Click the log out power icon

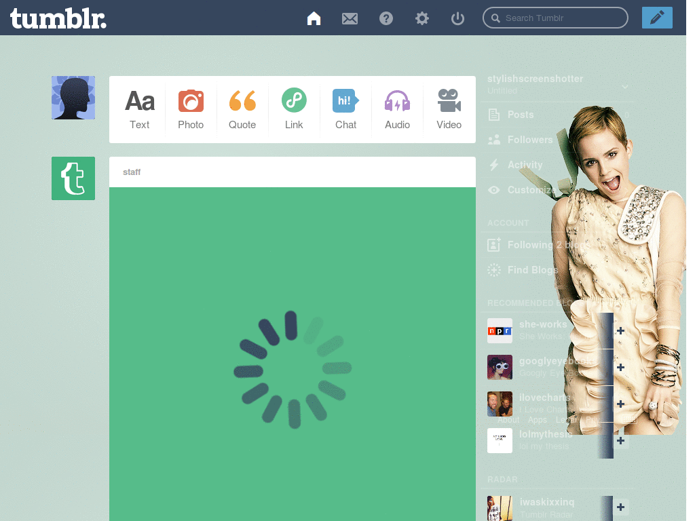(457, 18)
